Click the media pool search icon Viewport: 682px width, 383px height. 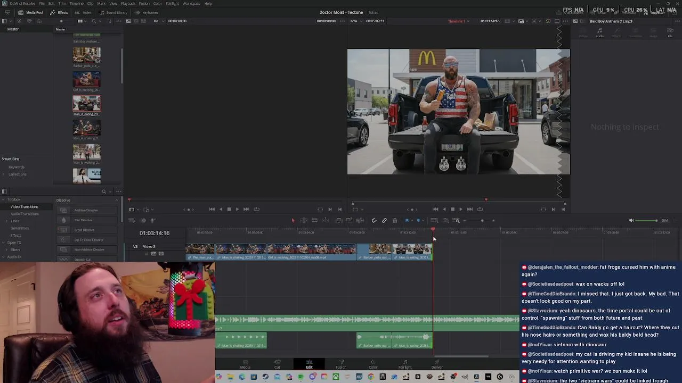[94, 21]
